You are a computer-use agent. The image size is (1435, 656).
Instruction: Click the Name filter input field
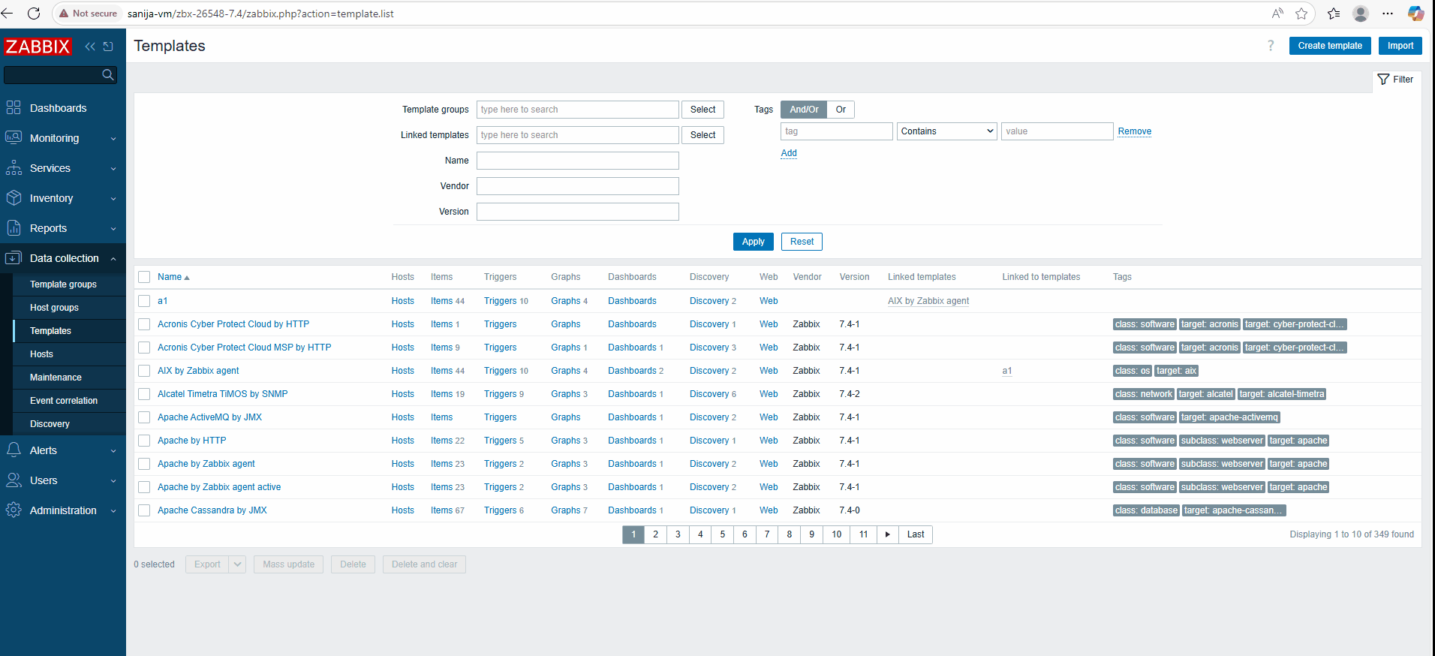(577, 161)
